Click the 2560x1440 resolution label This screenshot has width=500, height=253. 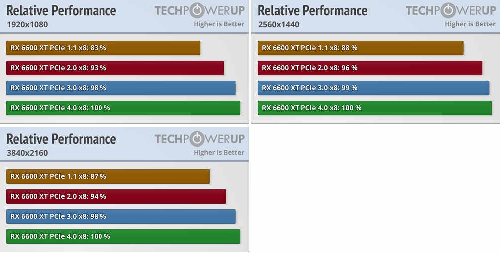(x=279, y=24)
